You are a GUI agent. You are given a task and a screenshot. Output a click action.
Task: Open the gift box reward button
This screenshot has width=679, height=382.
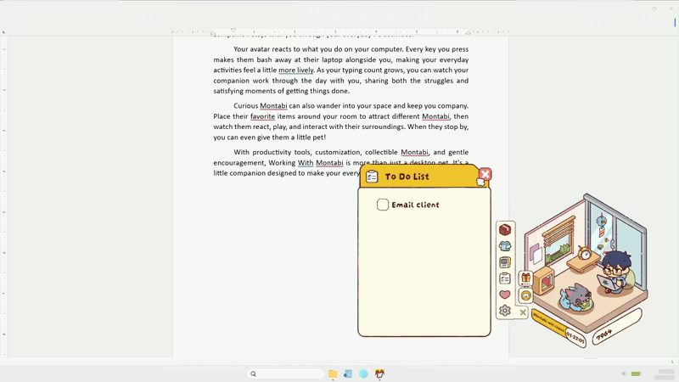tap(525, 278)
